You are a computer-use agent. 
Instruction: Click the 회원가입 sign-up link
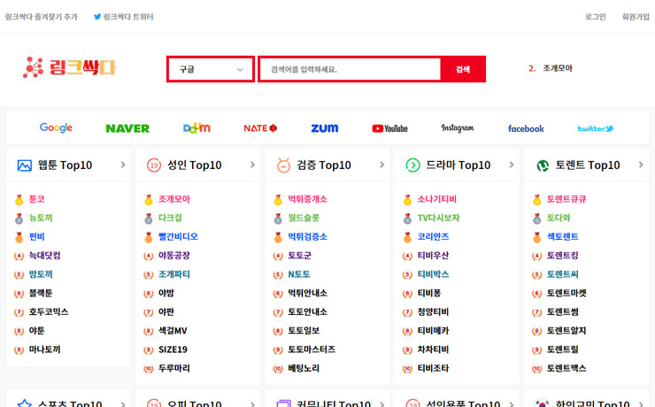click(636, 17)
